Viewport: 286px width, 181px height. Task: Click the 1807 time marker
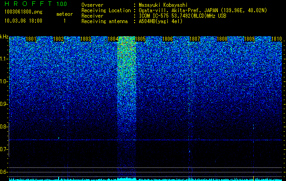(x=195, y=39)
